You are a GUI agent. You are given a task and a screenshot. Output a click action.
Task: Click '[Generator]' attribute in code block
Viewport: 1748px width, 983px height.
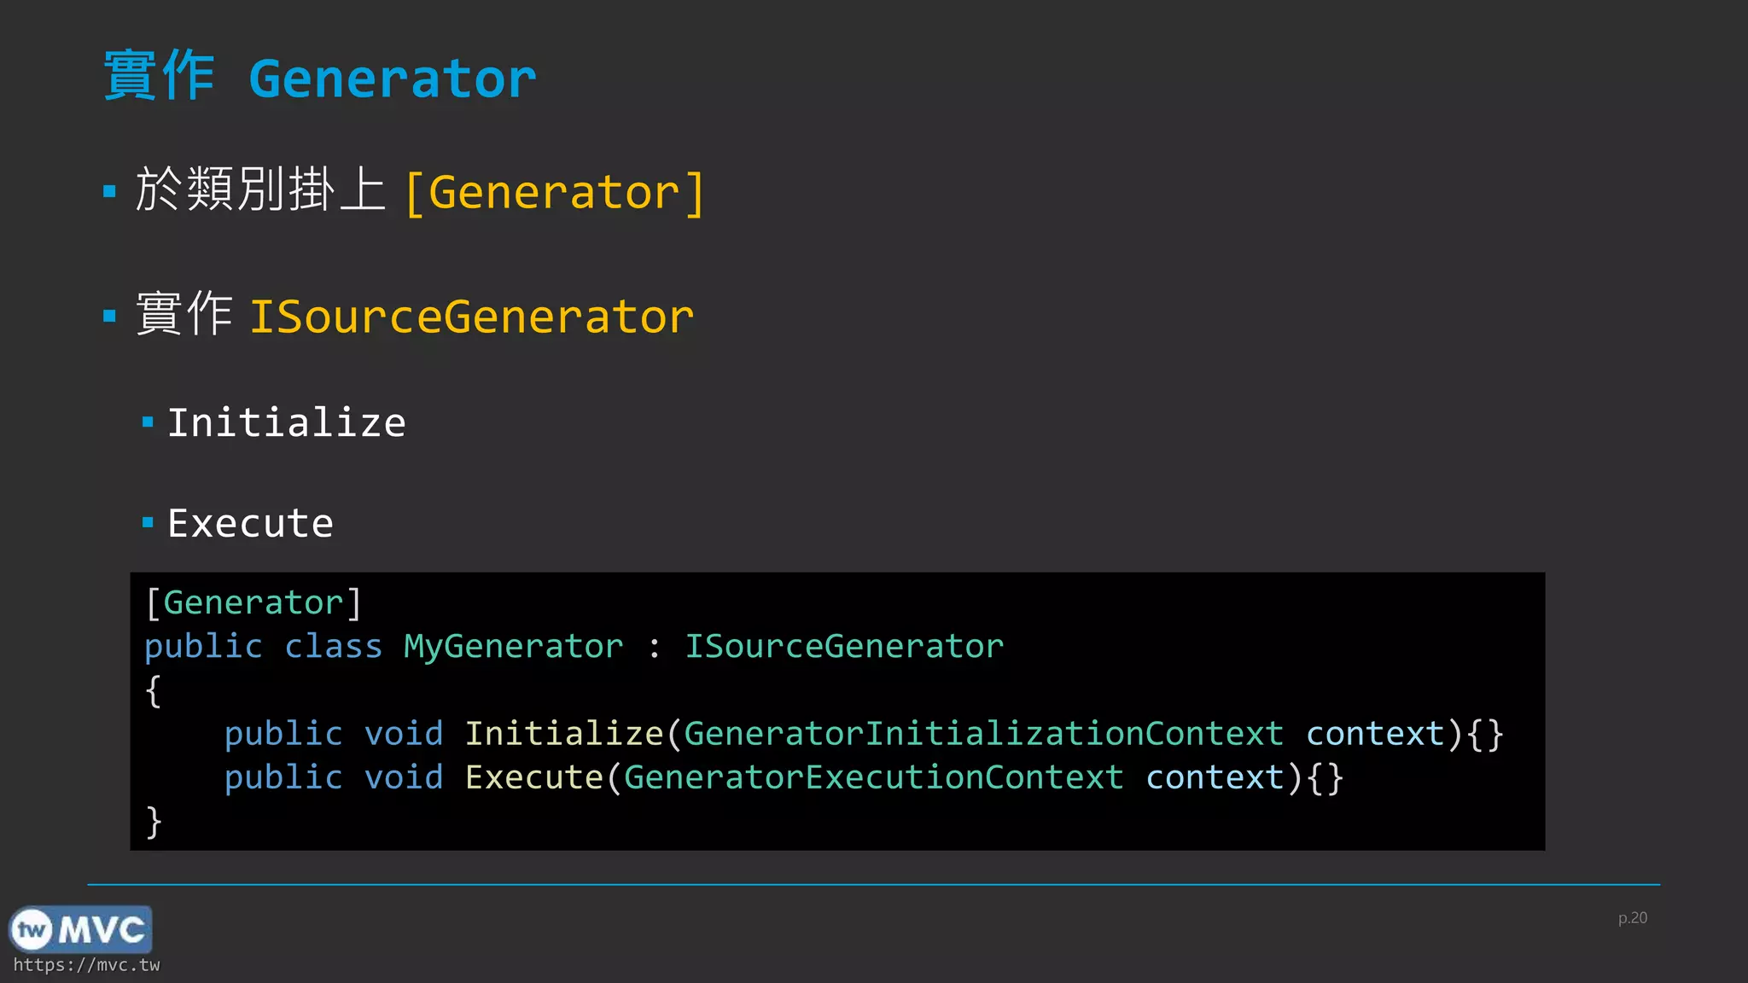click(x=253, y=603)
